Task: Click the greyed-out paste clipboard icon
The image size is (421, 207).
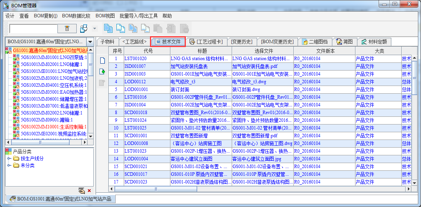Action: point(158,28)
